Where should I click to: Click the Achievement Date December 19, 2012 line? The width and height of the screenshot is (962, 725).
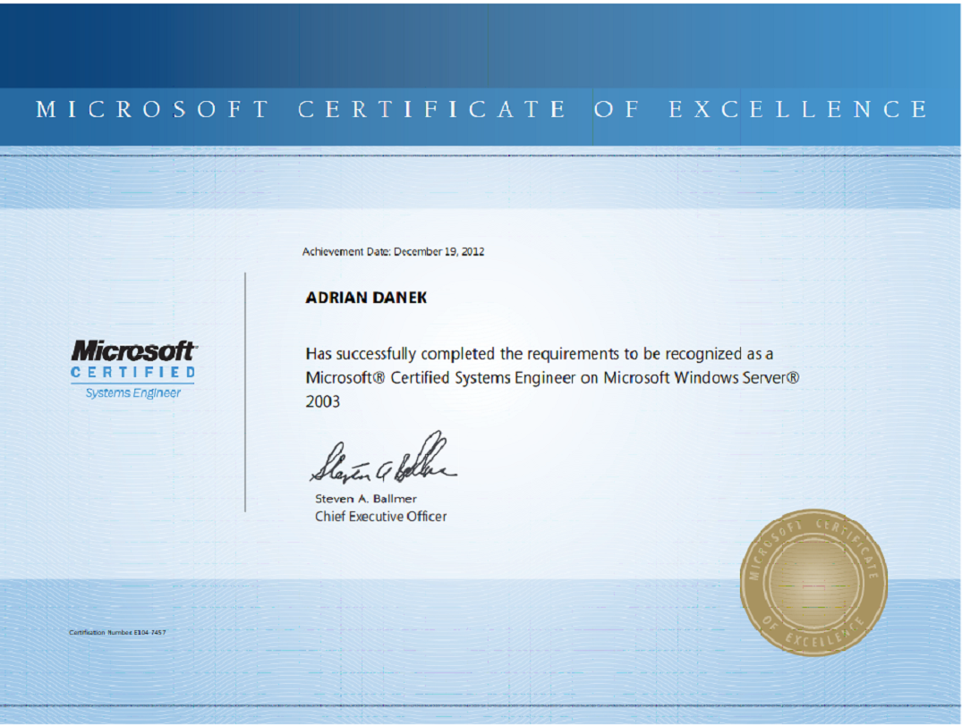point(393,252)
